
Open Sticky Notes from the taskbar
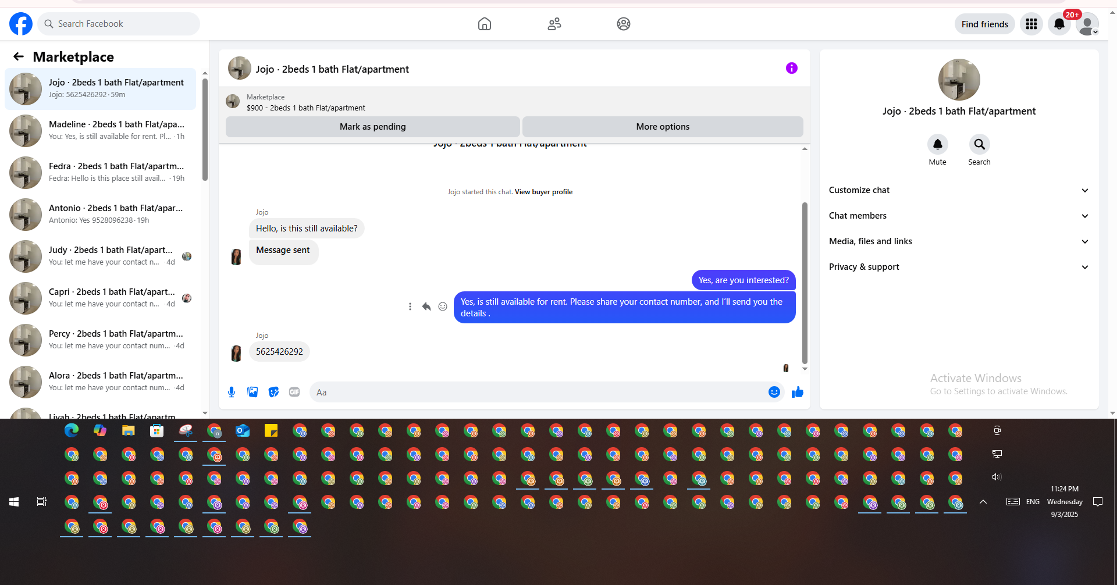pos(271,430)
